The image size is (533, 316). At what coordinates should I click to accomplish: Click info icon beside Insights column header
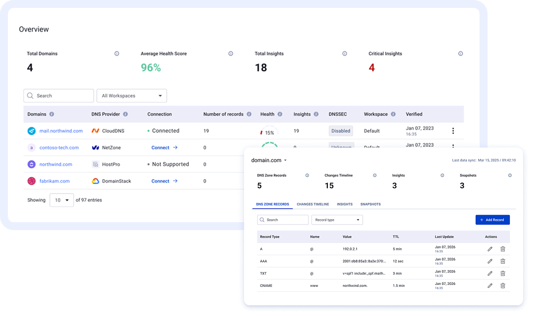pyautogui.click(x=316, y=115)
